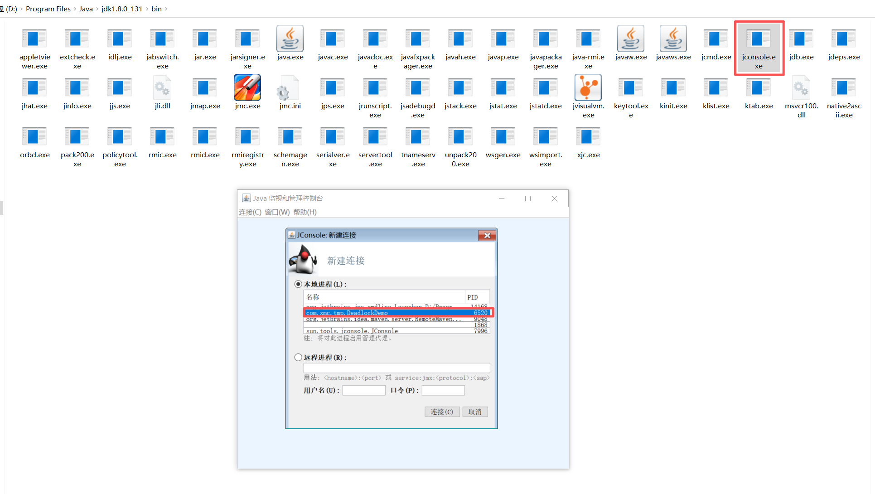Viewport: 875px width, 494px height.
Task: Select the javaw.exe file icon
Action: pos(630,39)
